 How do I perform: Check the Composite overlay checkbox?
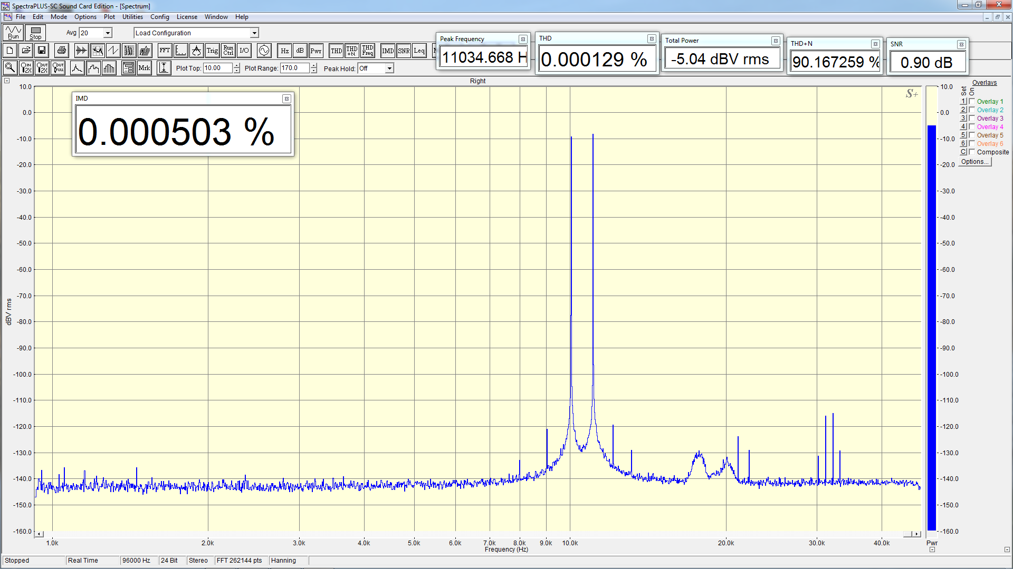pos(972,152)
